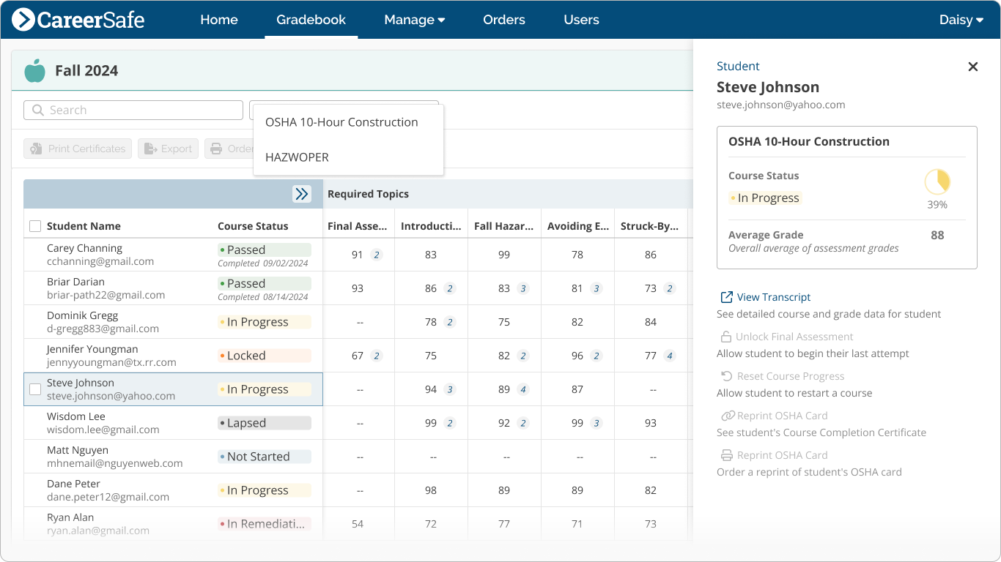Enable the checkbox beside Carey Channing
The width and height of the screenshot is (1001, 562).
[35, 254]
